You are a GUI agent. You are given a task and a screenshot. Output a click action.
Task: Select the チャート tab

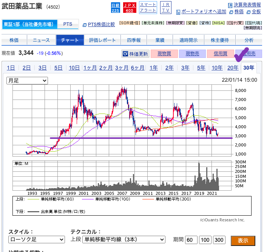(x=70, y=40)
